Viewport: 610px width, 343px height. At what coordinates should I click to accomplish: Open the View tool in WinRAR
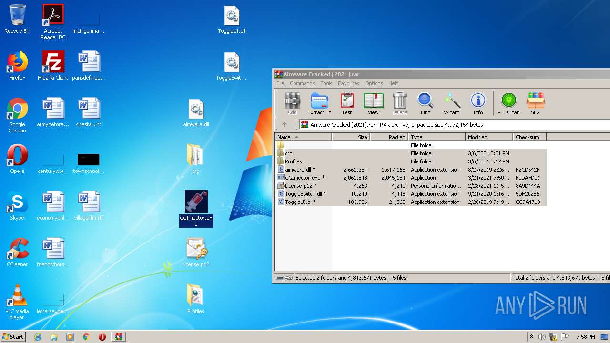pyautogui.click(x=373, y=104)
